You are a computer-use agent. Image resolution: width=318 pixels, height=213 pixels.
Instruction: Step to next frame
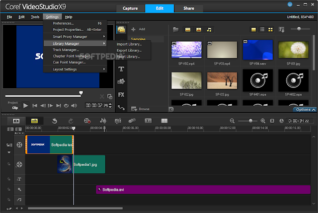point(51,106)
